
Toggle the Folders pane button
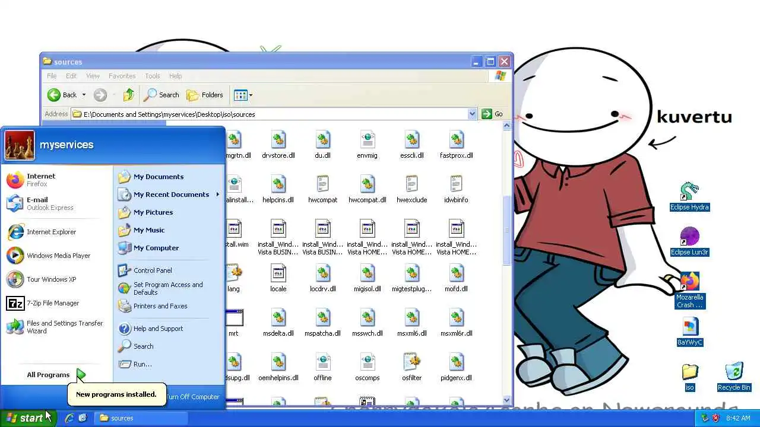[x=205, y=95]
